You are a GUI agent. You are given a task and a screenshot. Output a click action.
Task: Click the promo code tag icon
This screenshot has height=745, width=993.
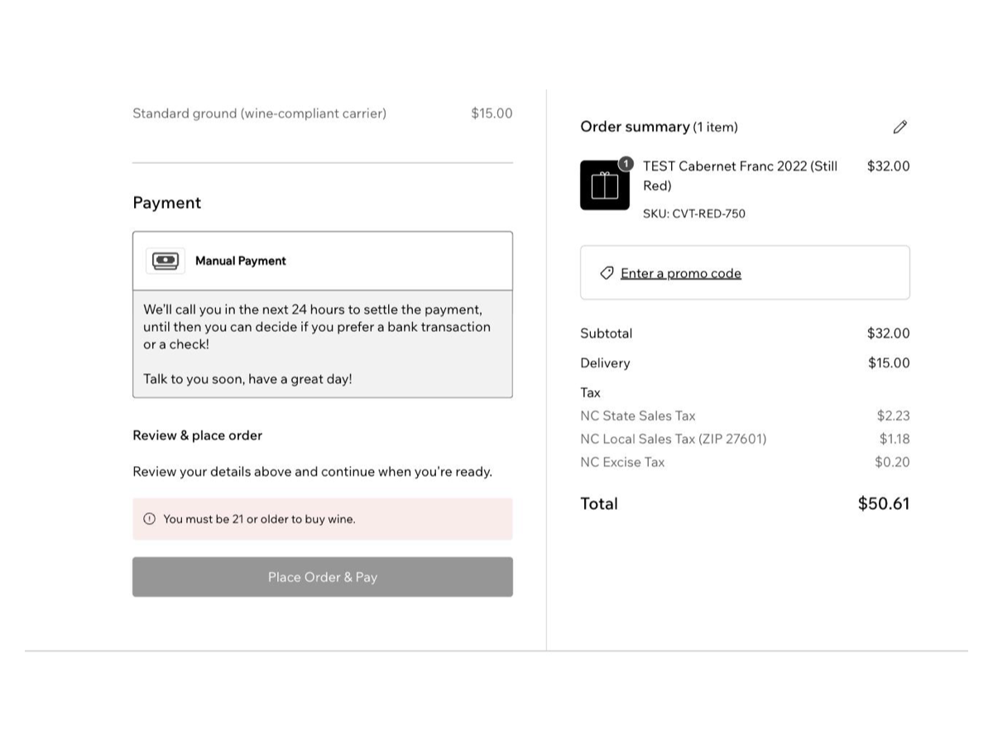point(607,273)
